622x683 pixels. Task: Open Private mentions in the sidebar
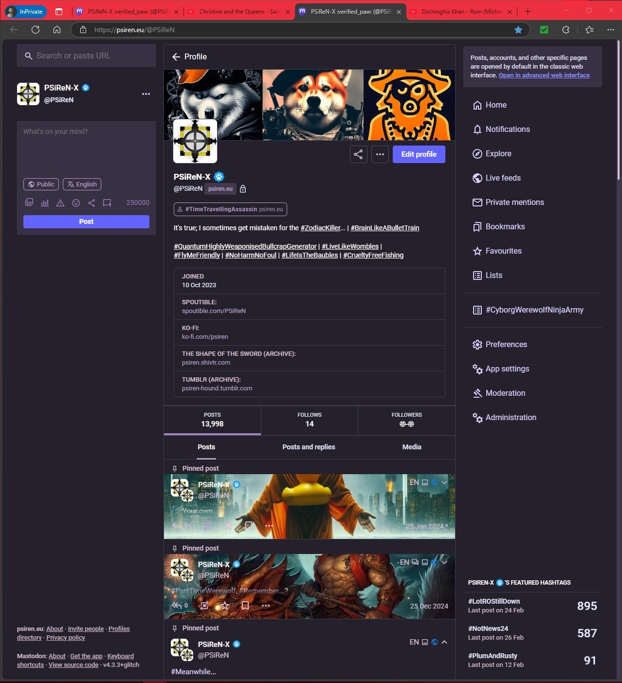coord(508,202)
